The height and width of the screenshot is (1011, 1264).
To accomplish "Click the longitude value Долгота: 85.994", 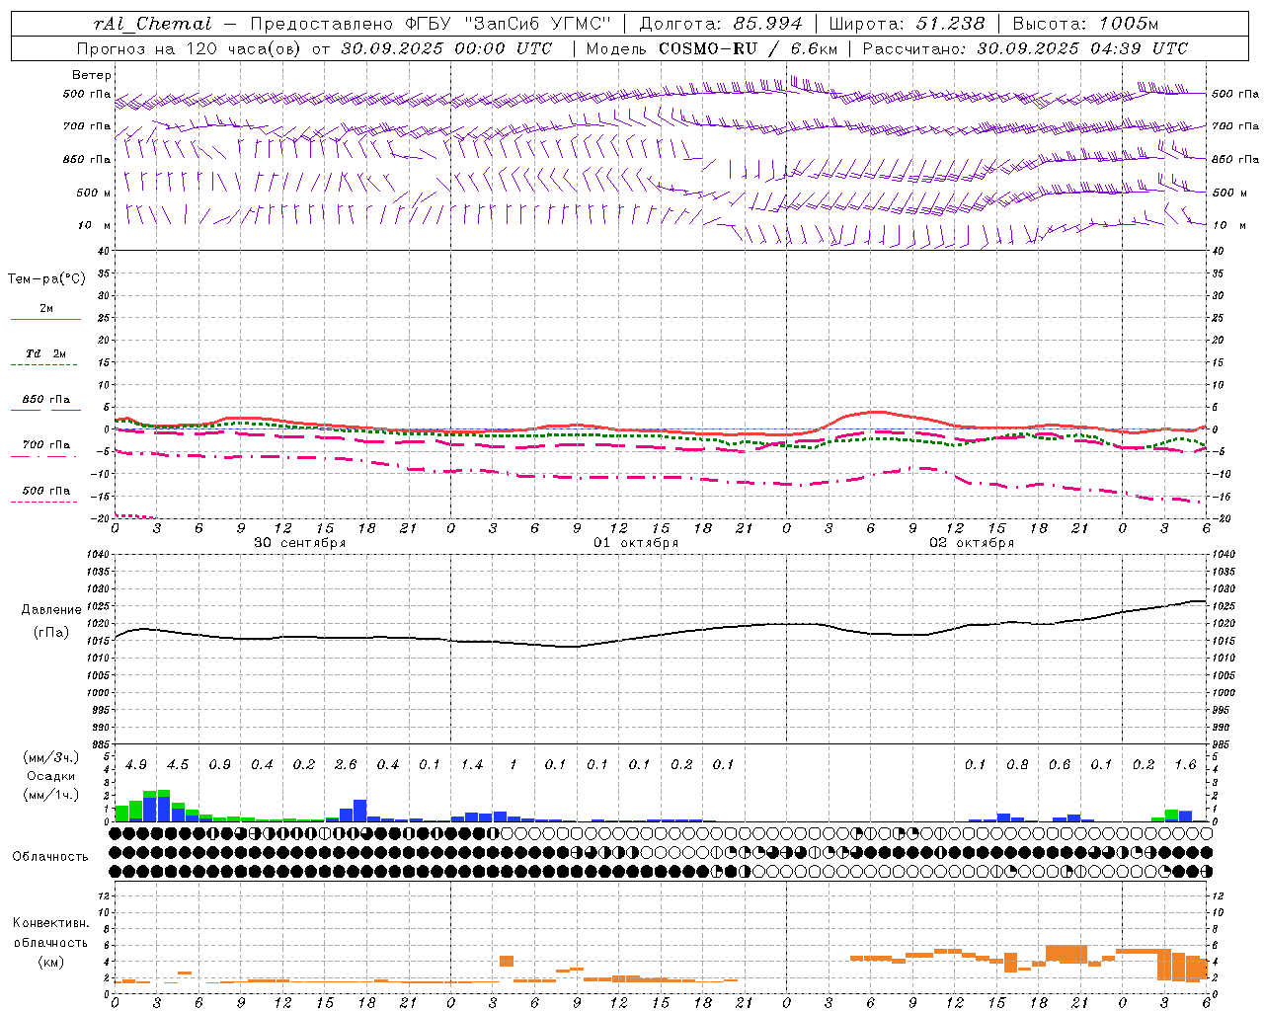I will (x=721, y=24).
